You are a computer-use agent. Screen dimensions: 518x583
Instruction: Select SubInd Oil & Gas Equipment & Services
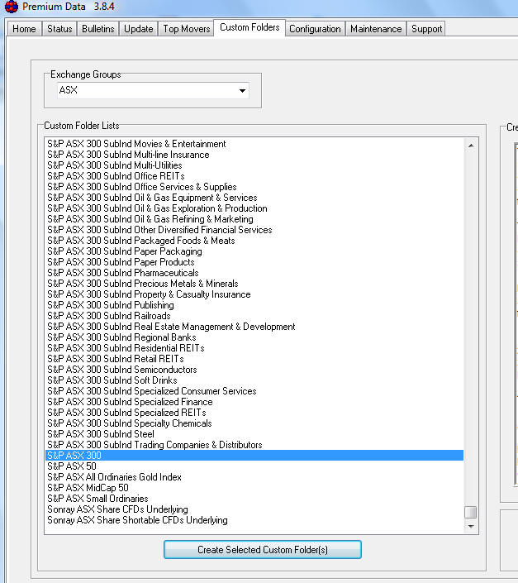coord(254,198)
